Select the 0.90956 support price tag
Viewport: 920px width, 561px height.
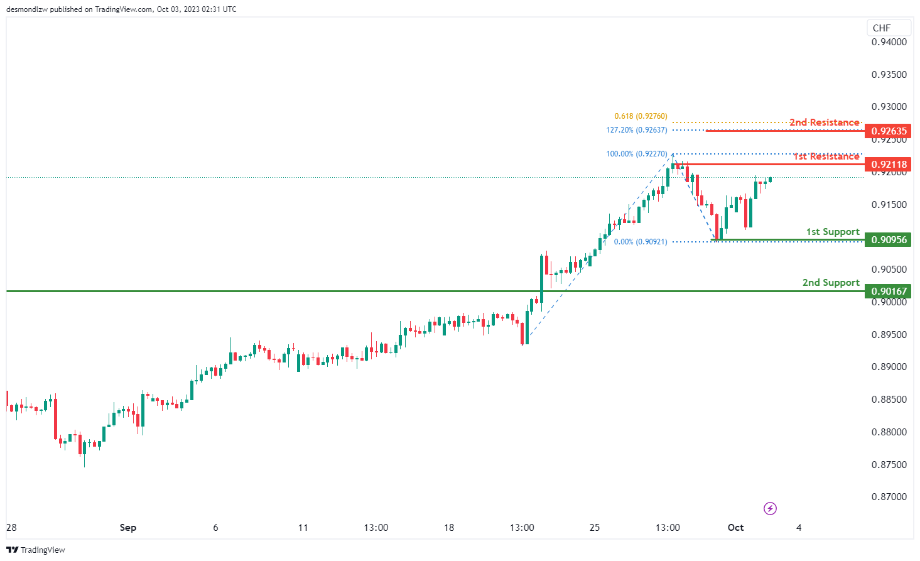(x=889, y=239)
